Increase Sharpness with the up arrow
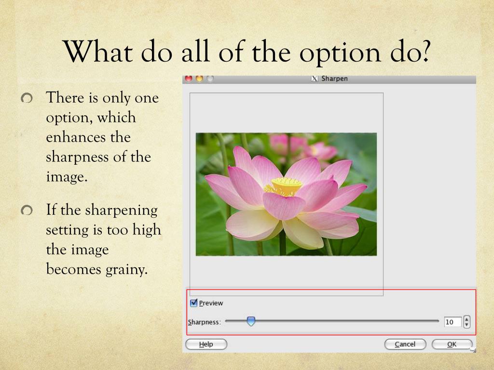 tap(467, 319)
